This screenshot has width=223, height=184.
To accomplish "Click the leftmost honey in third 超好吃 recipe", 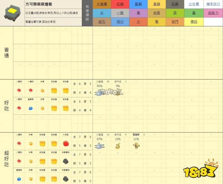I will (42, 179).
